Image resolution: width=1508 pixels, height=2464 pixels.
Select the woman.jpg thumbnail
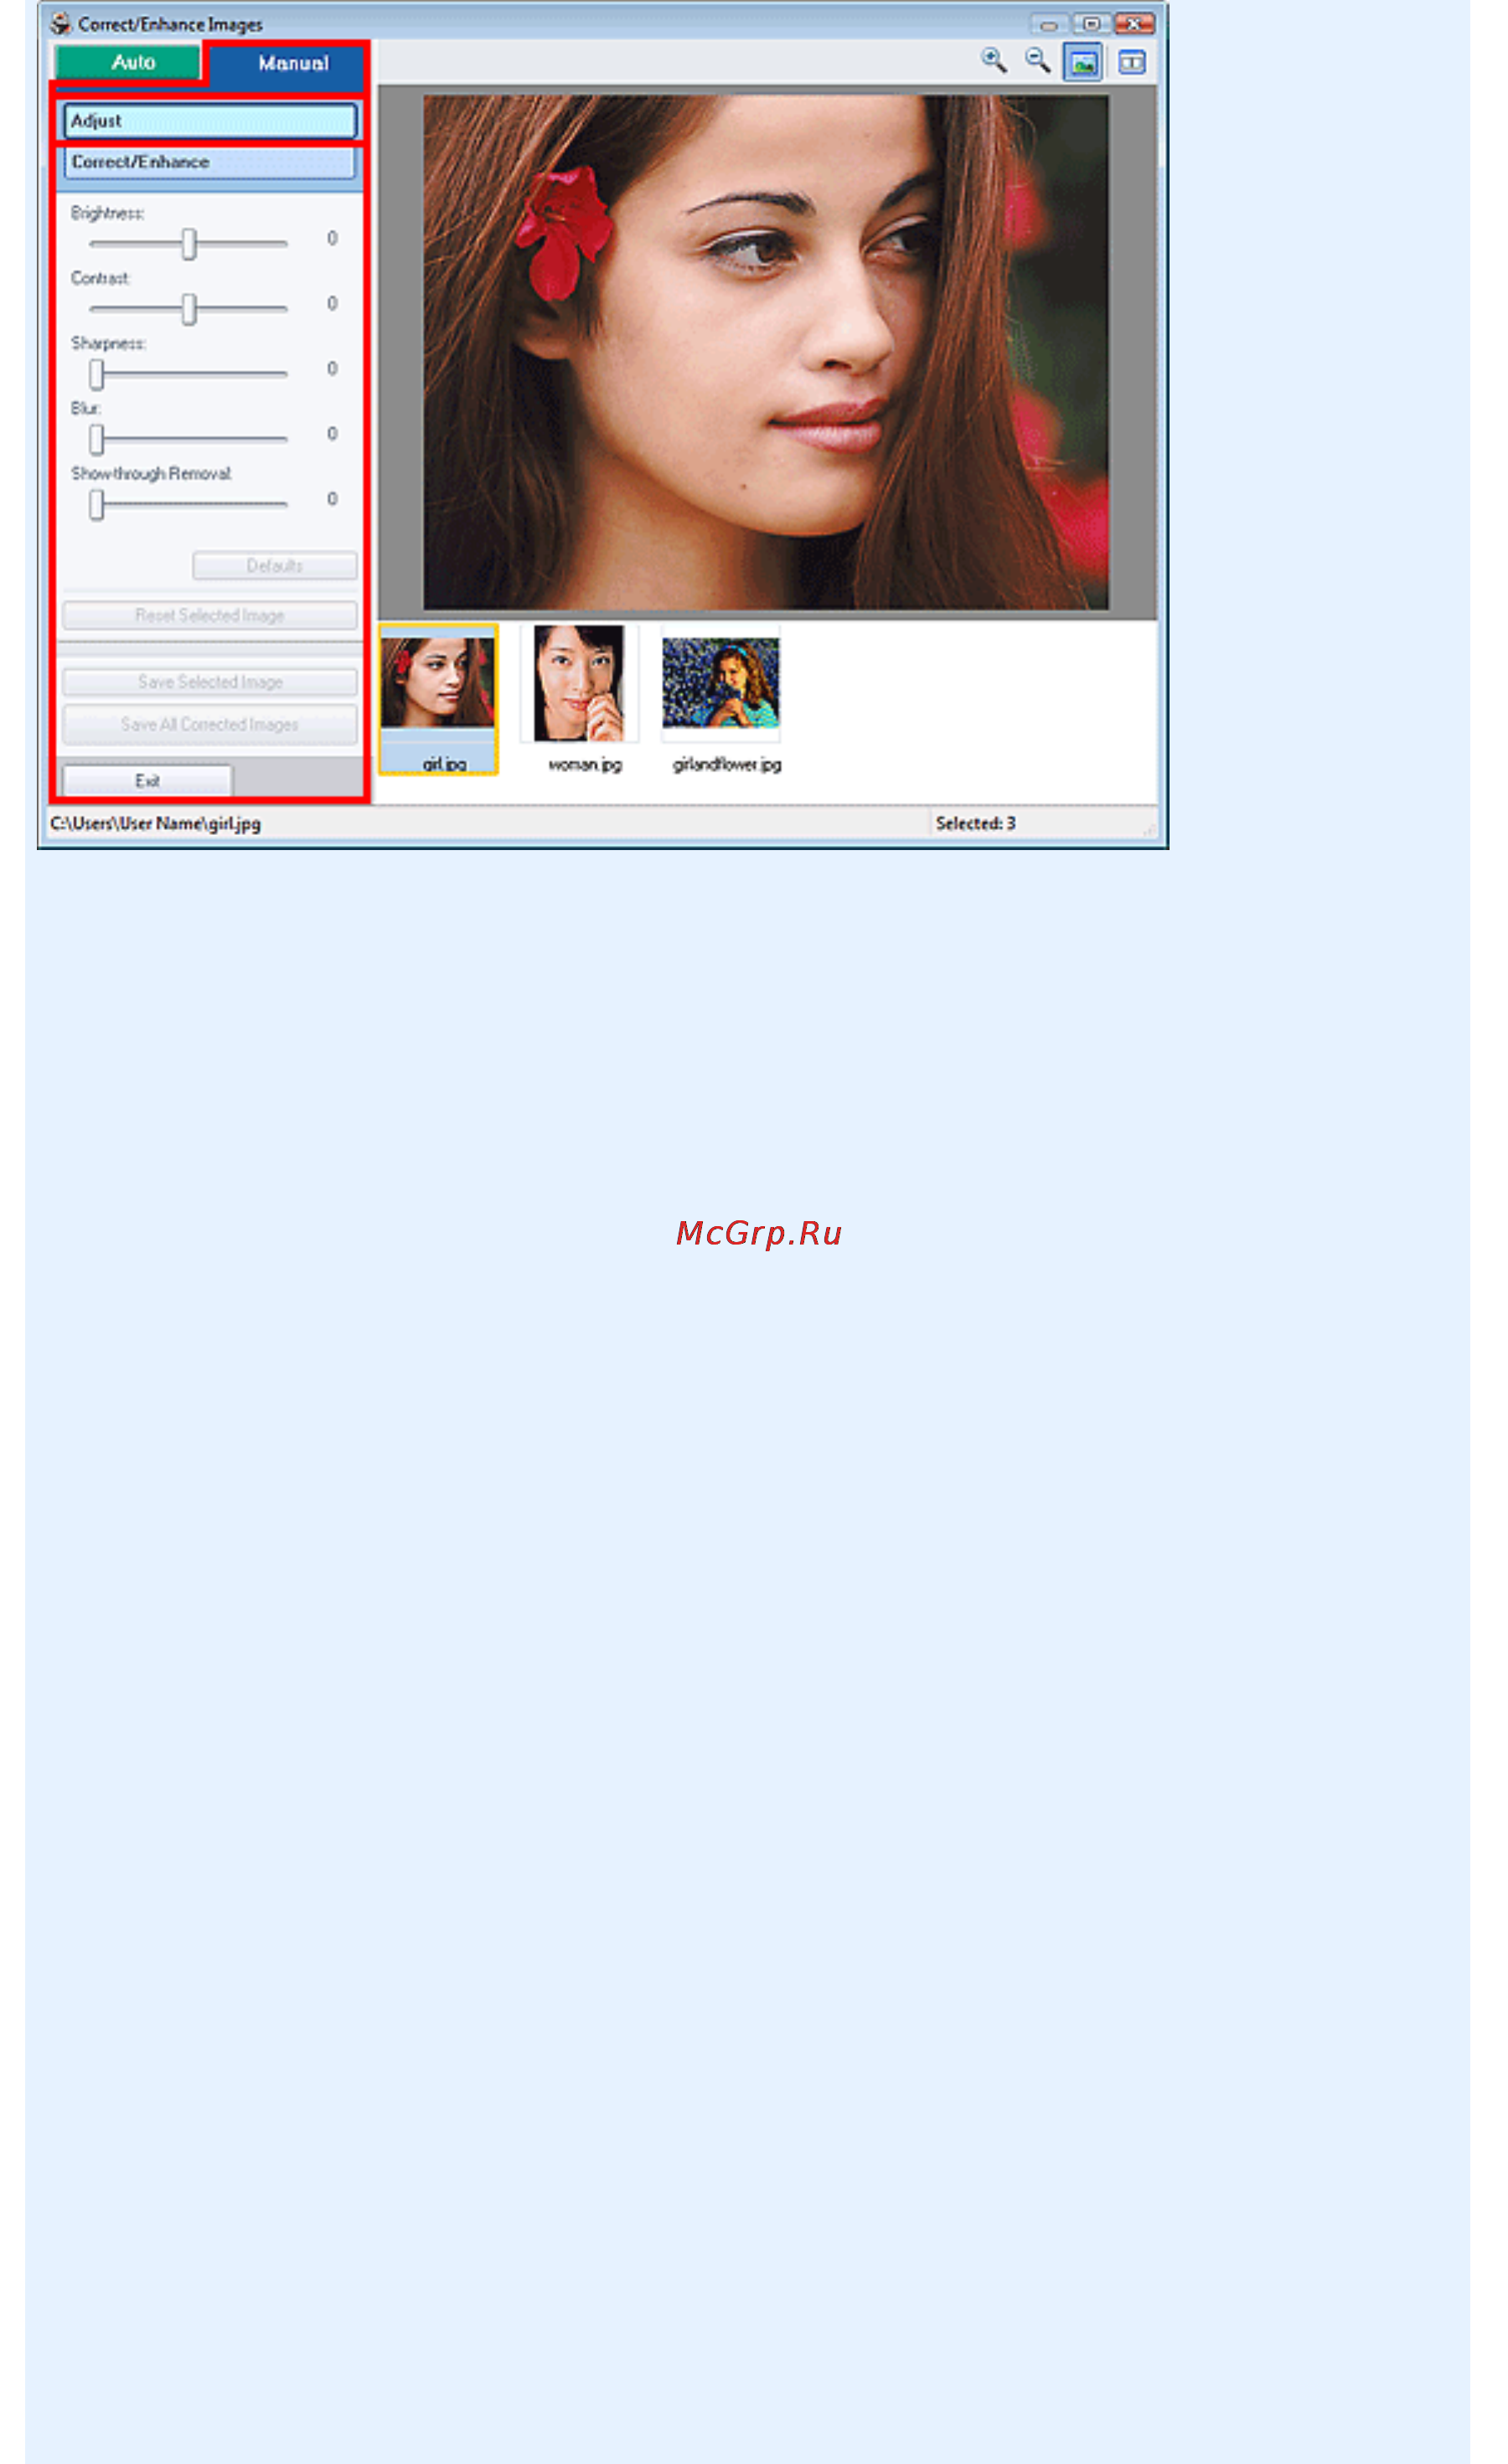coord(580,699)
